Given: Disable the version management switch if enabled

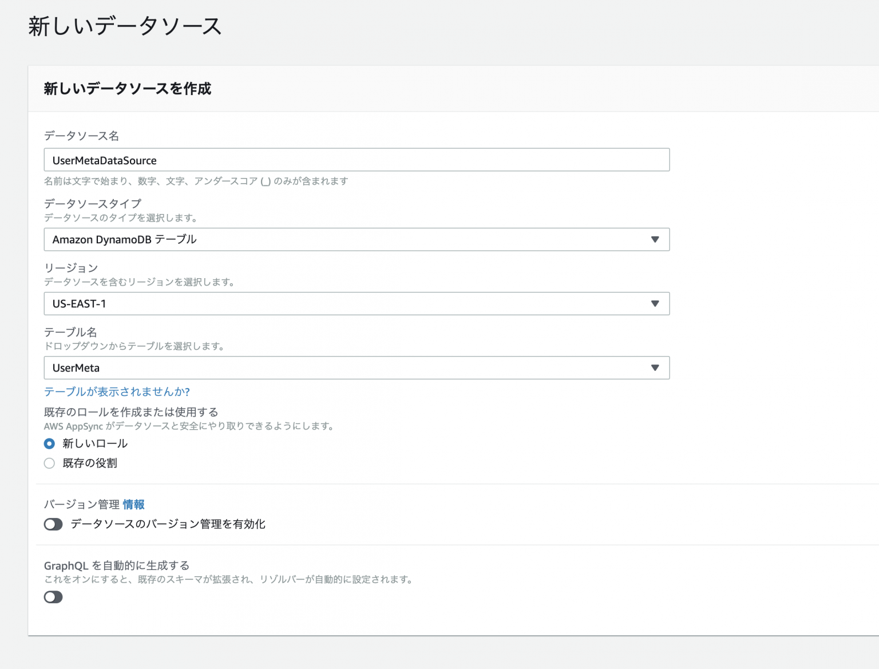Looking at the screenshot, I should point(53,524).
